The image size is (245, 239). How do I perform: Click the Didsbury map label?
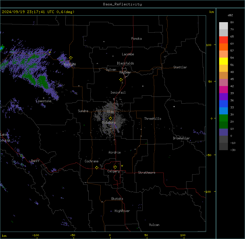click(x=109, y=122)
